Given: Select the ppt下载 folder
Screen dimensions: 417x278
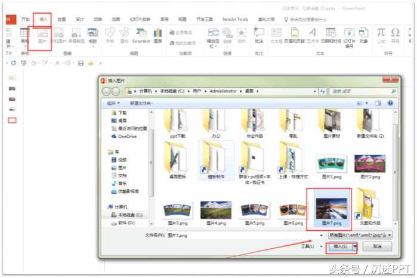Looking at the screenshot, I should [177, 123].
